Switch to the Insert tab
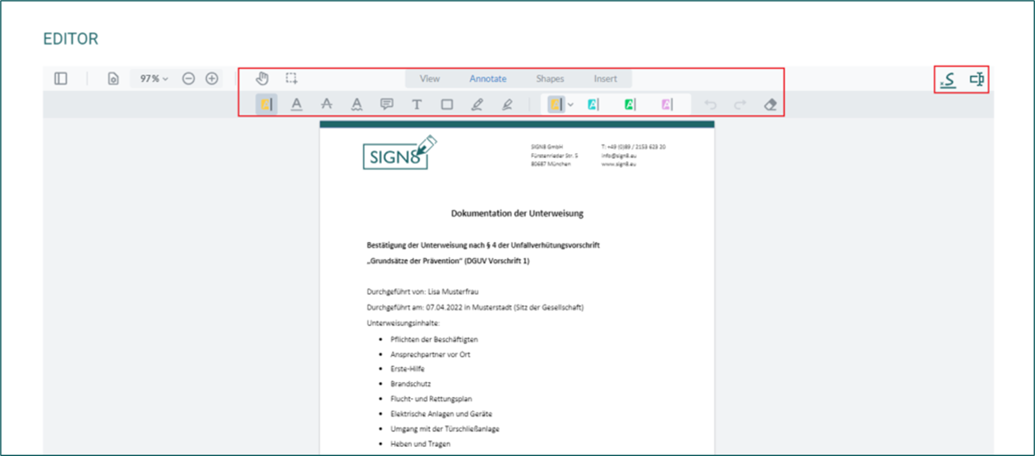The height and width of the screenshot is (456, 1035). pos(605,79)
